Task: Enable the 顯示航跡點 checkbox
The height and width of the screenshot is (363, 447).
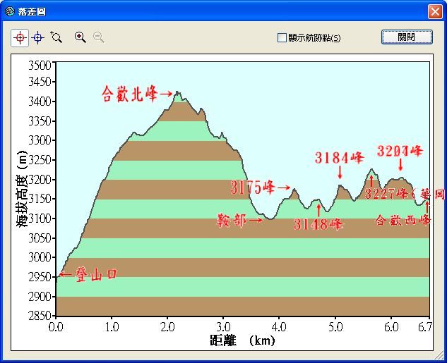Action: pos(282,38)
